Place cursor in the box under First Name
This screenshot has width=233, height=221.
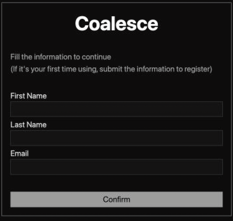click(x=116, y=109)
